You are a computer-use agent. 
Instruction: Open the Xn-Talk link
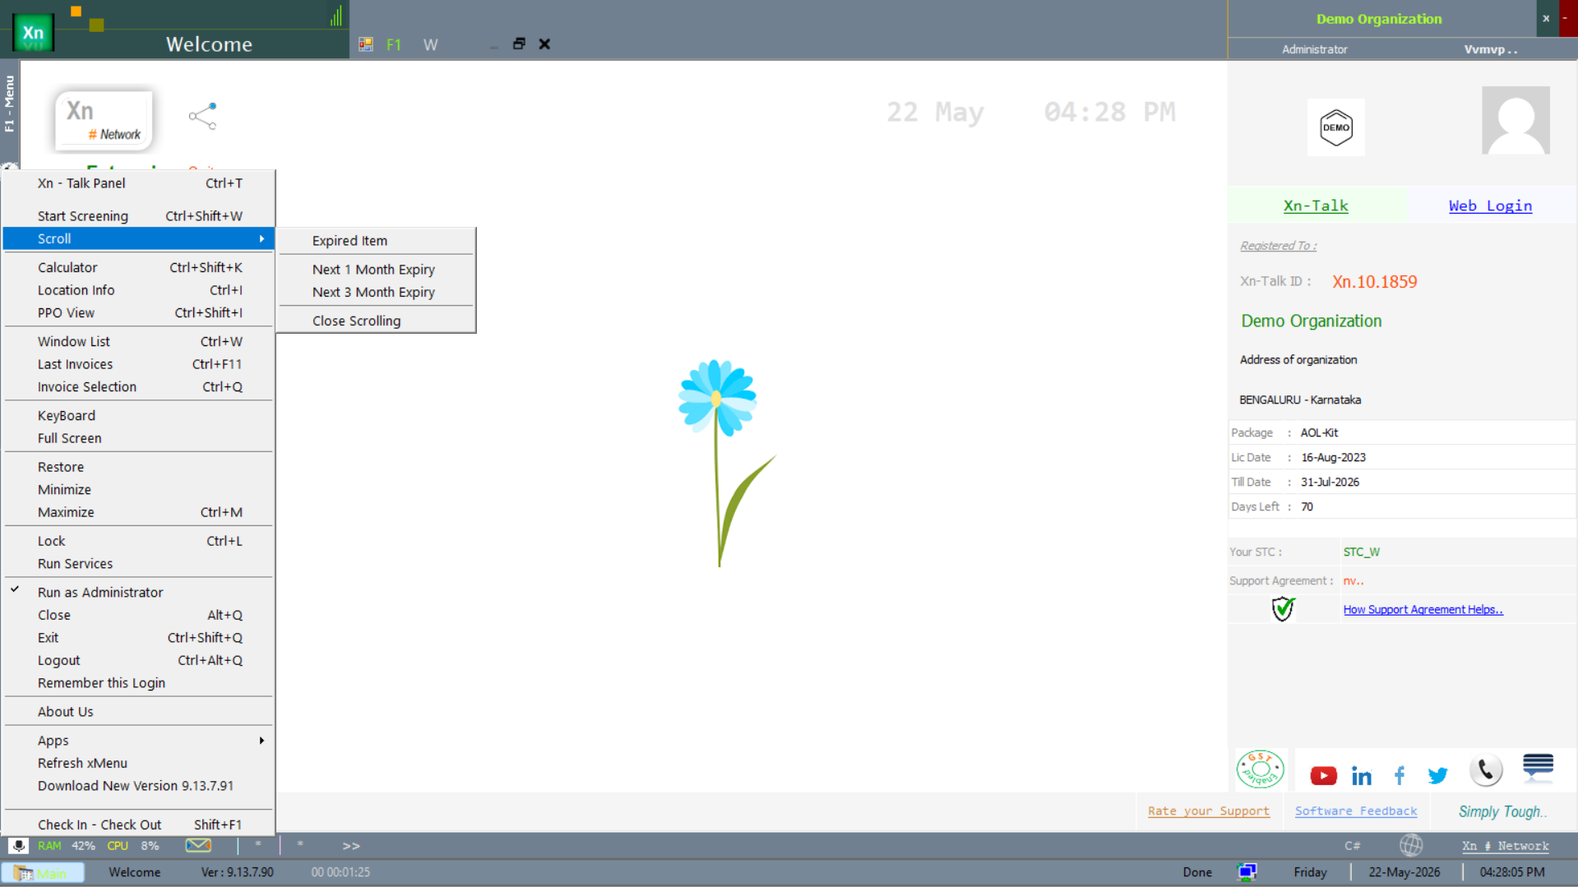point(1316,206)
